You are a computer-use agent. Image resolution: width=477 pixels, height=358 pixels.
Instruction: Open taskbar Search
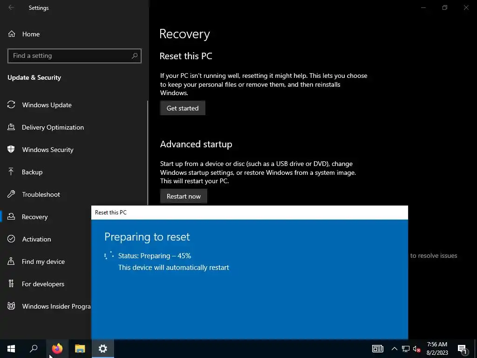pyautogui.click(x=34, y=349)
